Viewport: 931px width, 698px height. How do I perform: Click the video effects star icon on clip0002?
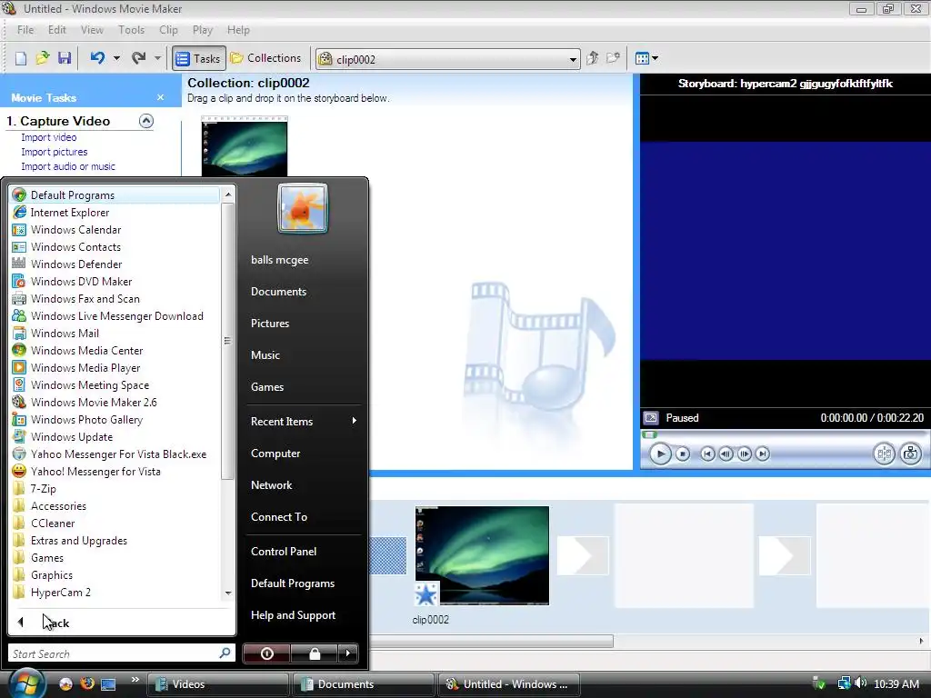(x=425, y=594)
